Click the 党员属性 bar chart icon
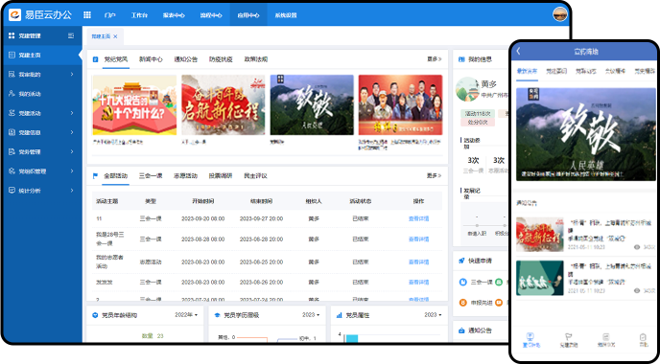660x364 pixels. 340,315
